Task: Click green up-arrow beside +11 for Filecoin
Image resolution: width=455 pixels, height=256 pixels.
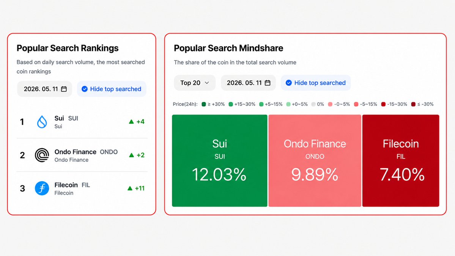Action: click(x=130, y=188)
